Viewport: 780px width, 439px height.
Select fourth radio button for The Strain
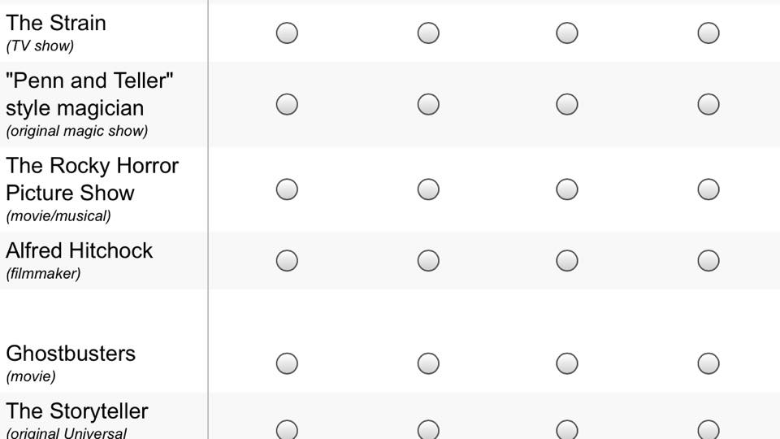708,33
